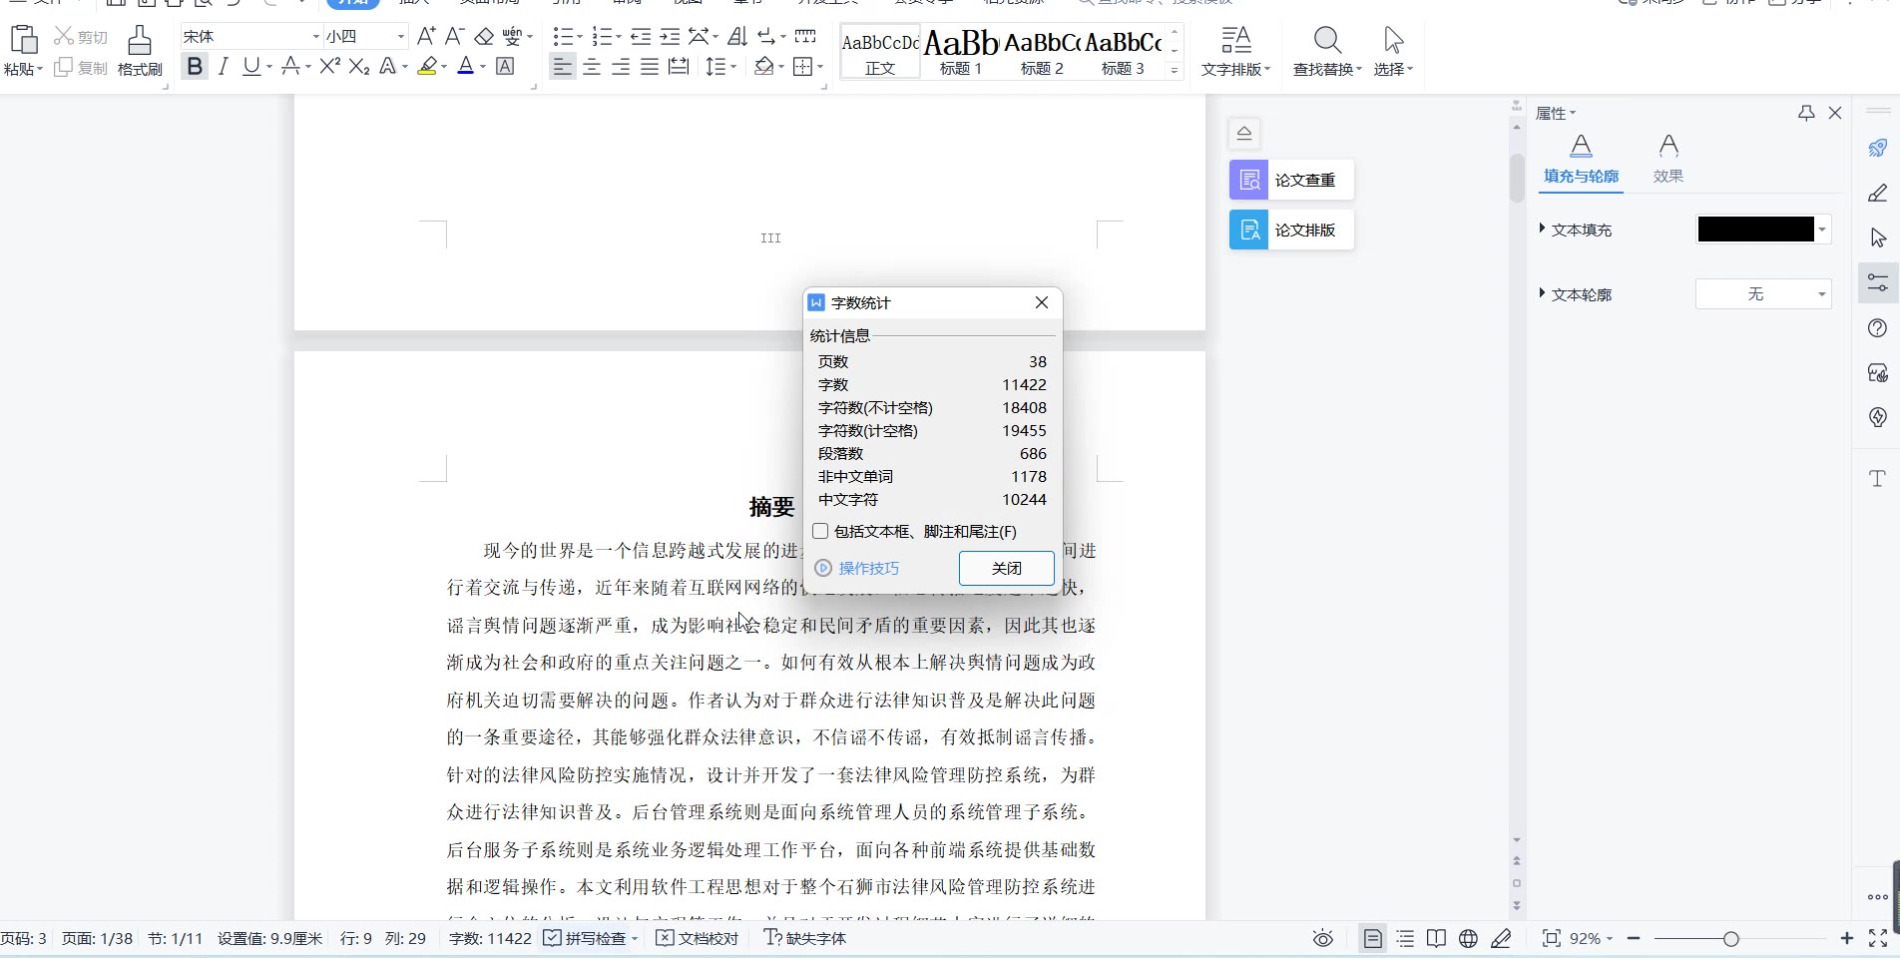Switch to outline view icon in status bar

1405,939
